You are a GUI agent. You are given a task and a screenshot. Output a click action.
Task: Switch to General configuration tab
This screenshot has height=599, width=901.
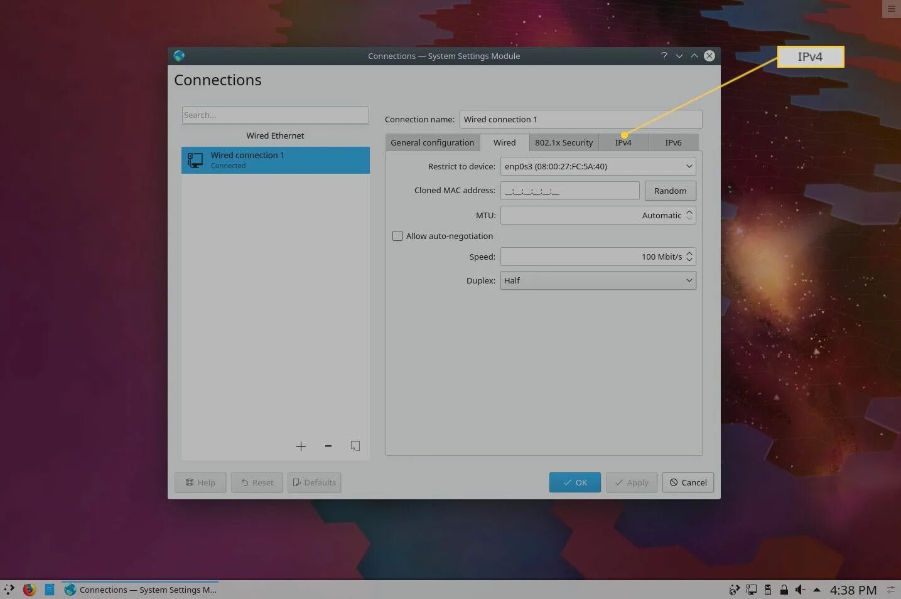(433, 142)
